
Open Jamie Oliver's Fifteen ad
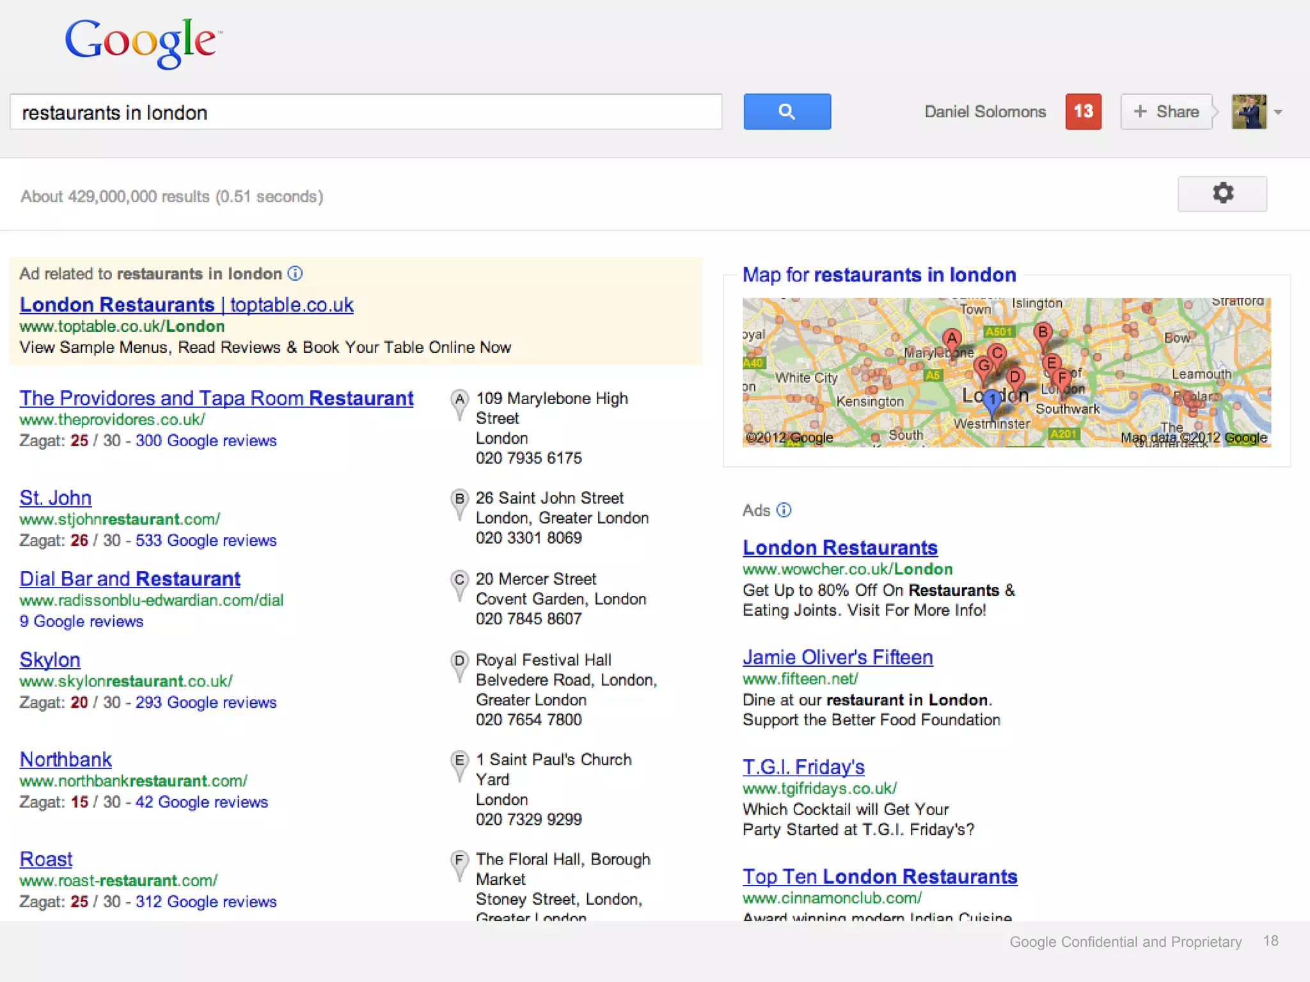point(838,657)
